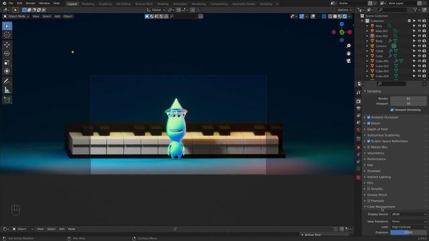Toggle camera view viewport icon

click(349, 61)
